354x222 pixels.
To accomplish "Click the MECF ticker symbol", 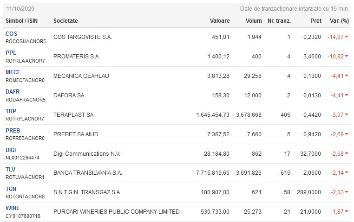I will click(x=13, y=72).
